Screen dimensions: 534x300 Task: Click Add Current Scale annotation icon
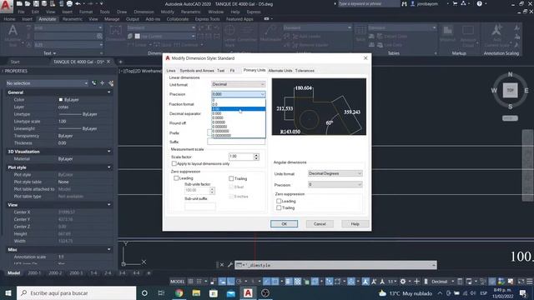coord(496,36)
